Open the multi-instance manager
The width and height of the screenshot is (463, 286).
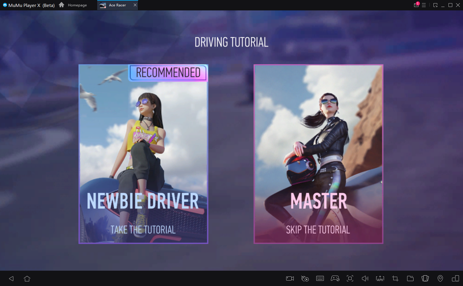pyautogui.click(x=455, y=278)
